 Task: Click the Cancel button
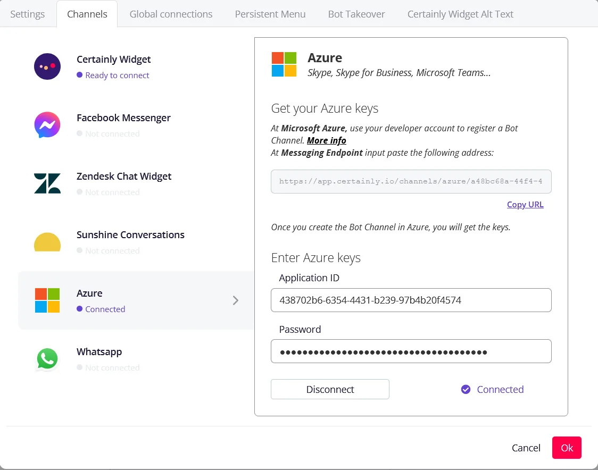point(526,448)
